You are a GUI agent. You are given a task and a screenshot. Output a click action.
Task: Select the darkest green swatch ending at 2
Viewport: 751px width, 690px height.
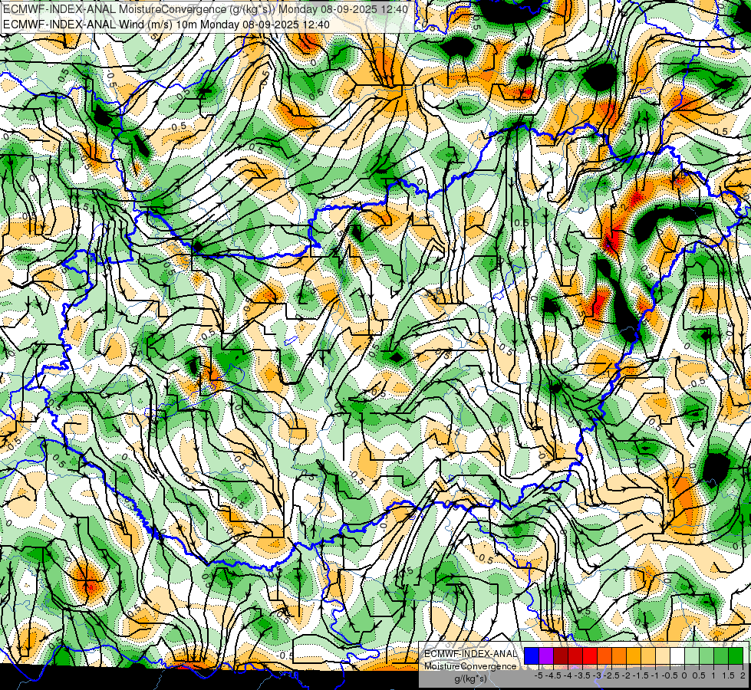click(x=736, y=655)
